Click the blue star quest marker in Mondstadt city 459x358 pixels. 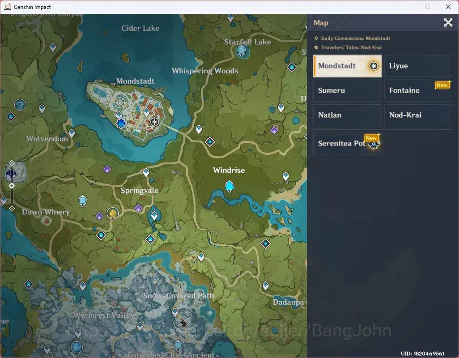[121, 124]
